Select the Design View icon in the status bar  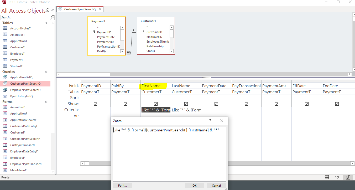[348, 177]
